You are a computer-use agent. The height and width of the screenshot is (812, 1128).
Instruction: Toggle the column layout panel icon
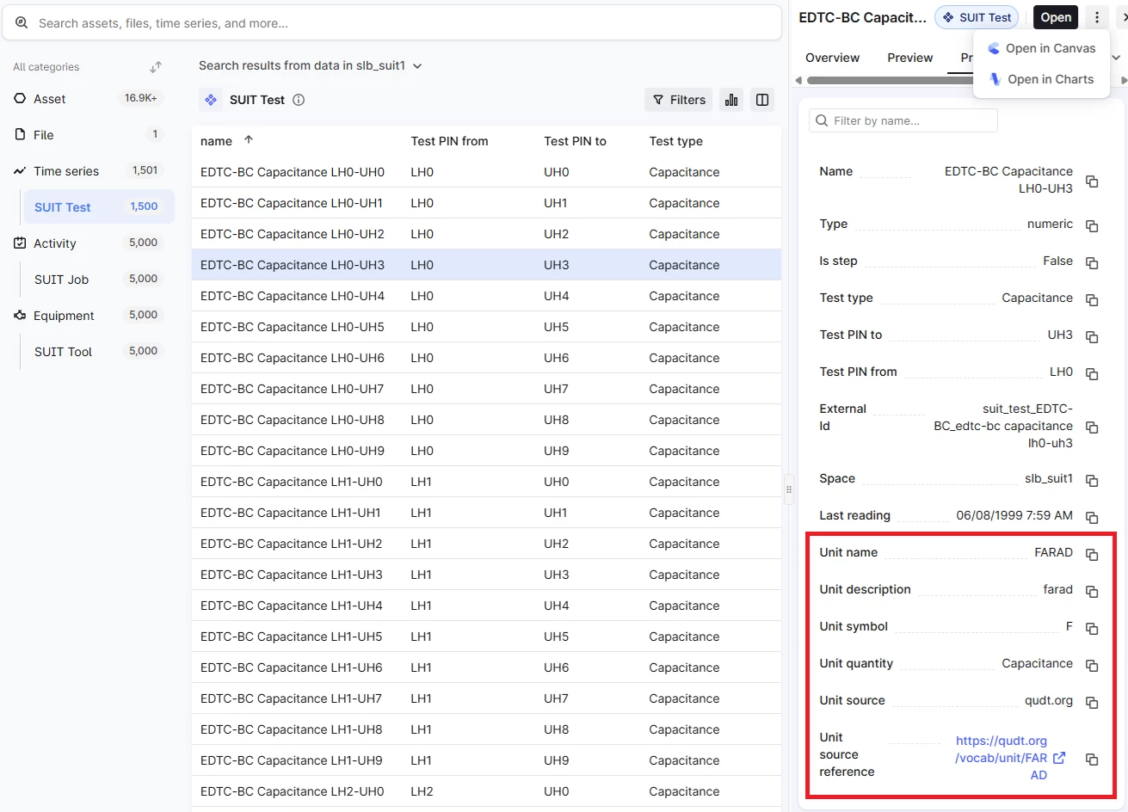pos(761,100)
